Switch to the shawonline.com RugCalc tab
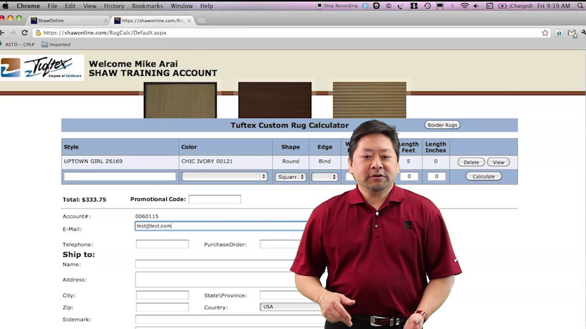 click(x=153, y=21)
